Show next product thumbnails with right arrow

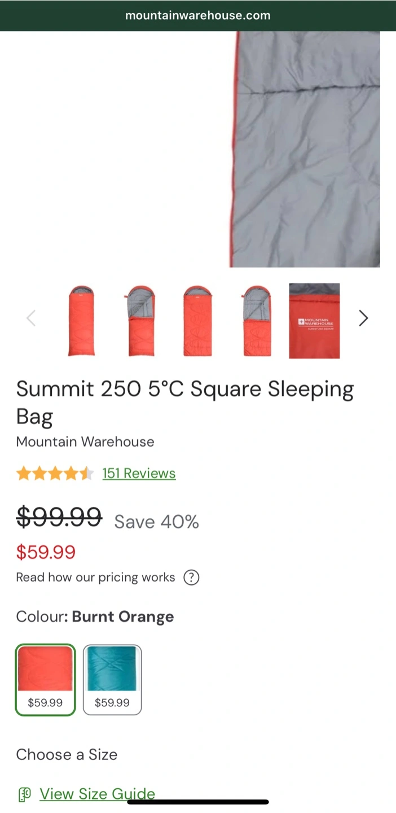364,318
